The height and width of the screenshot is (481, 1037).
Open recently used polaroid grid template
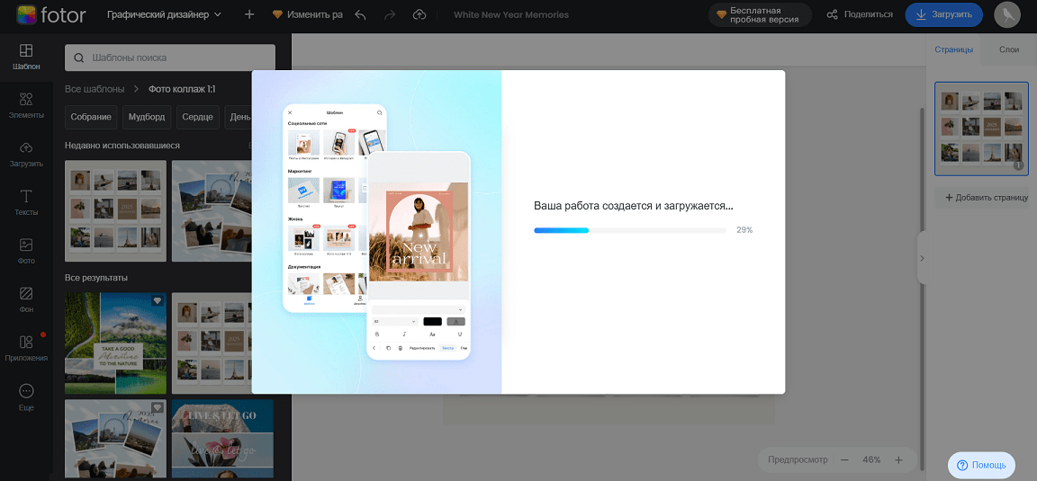[x=116, y=210]
